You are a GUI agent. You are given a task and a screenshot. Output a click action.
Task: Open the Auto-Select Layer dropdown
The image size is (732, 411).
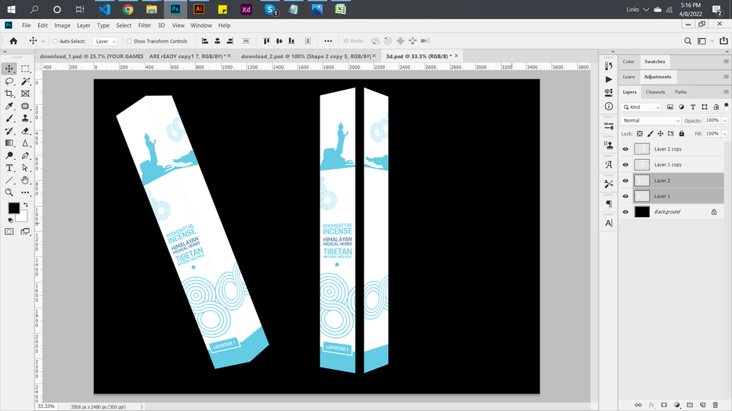105,41
